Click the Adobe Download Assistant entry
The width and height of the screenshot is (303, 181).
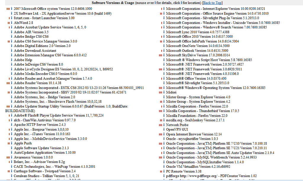coord(35,50)
